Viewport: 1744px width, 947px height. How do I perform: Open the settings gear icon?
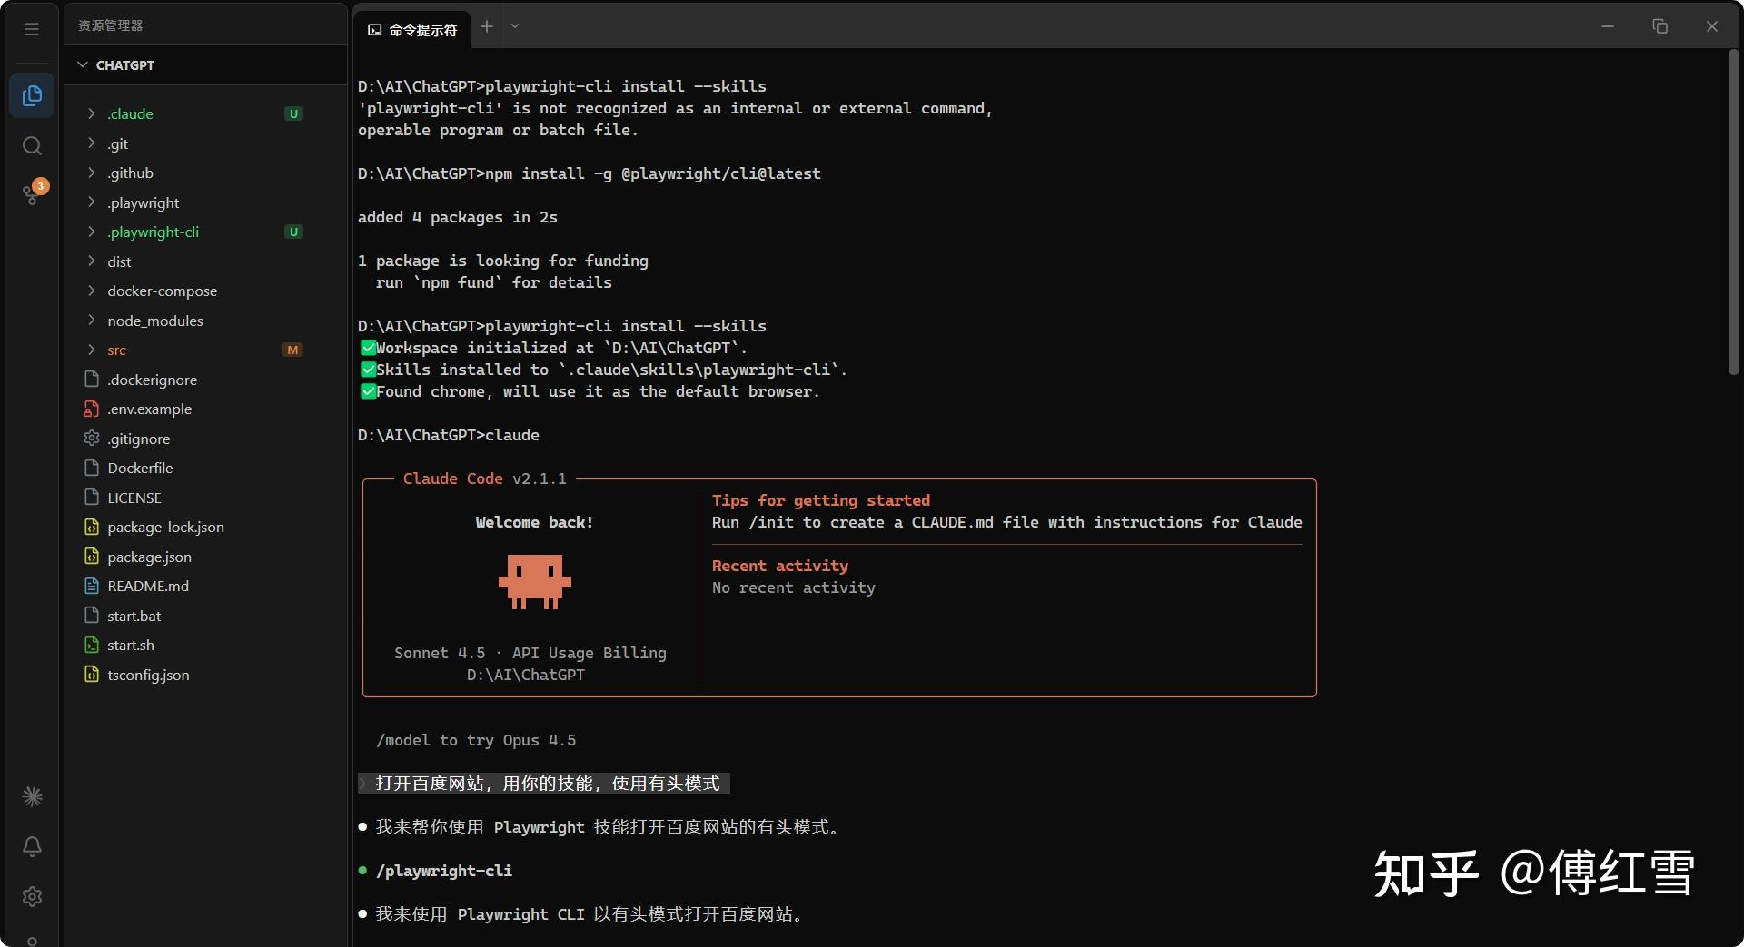(32, 896)
